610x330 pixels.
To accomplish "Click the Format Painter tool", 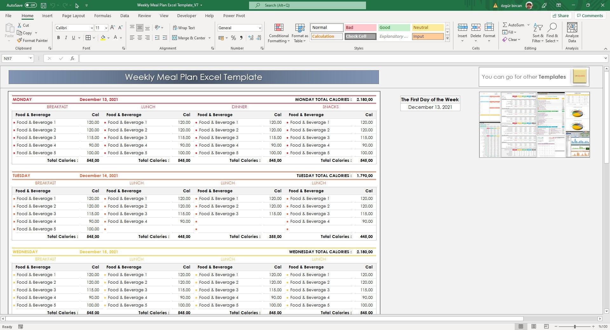I will pos(32,41).
